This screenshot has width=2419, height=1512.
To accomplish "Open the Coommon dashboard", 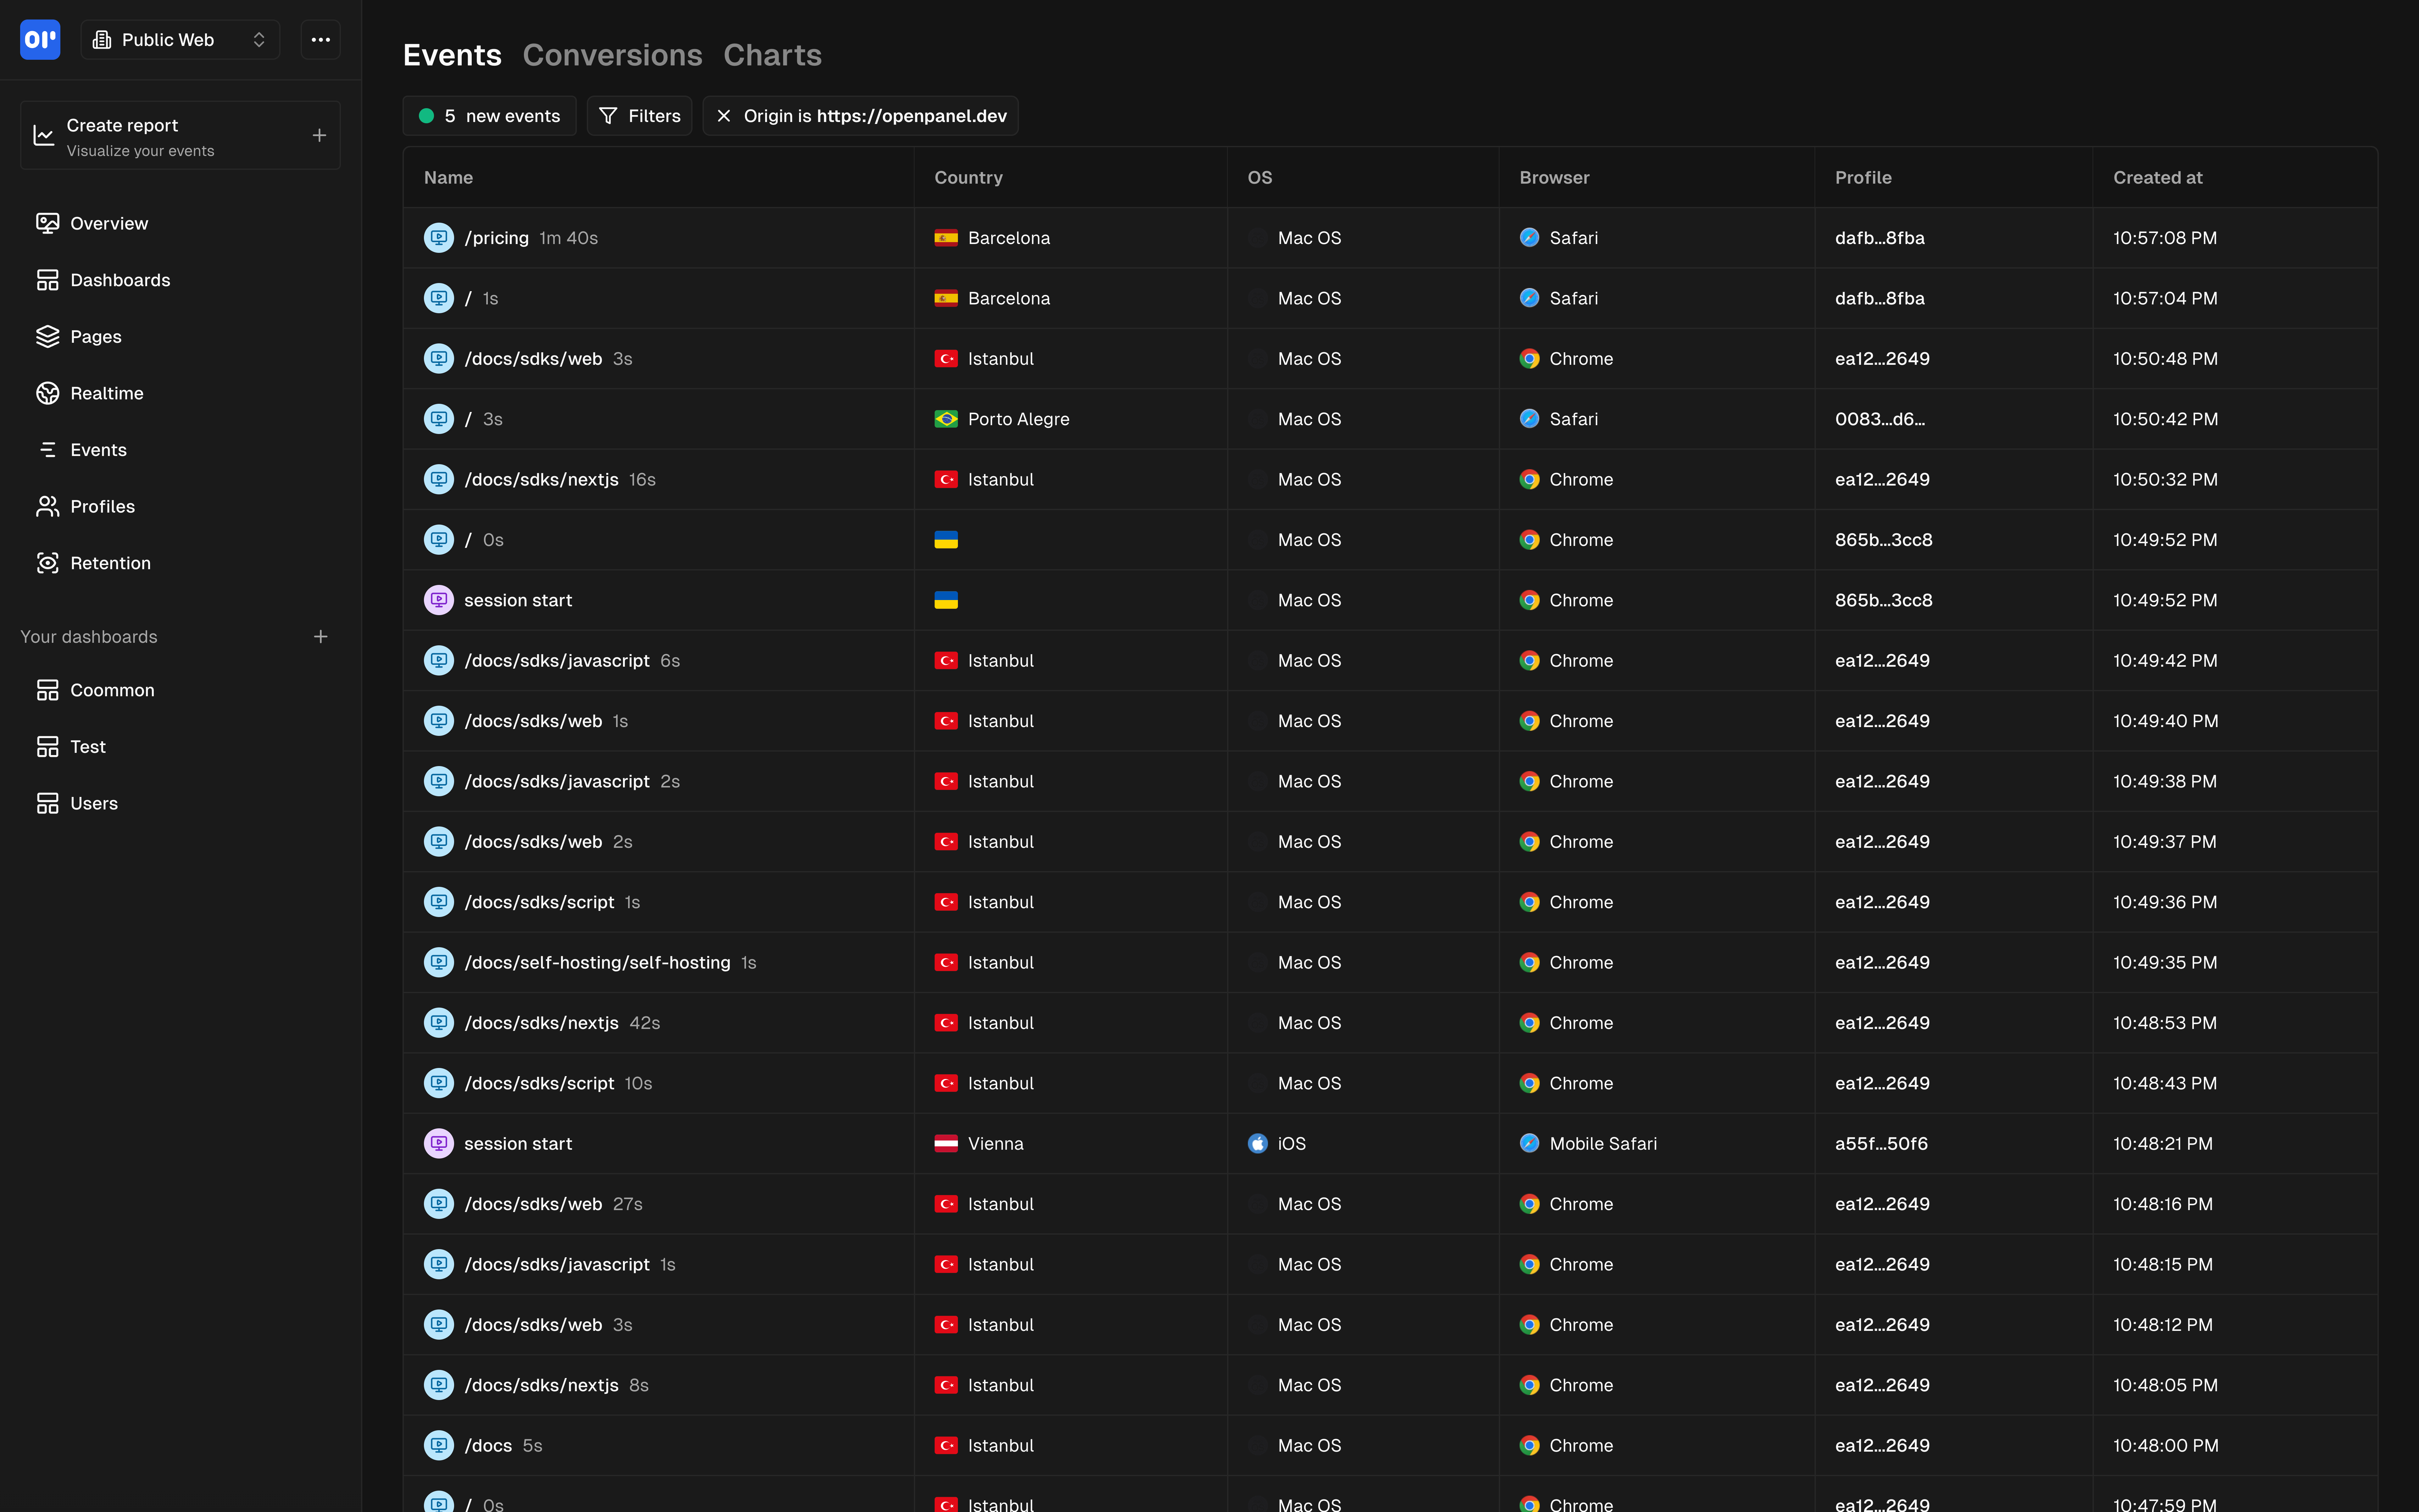I will click(112, 690).
